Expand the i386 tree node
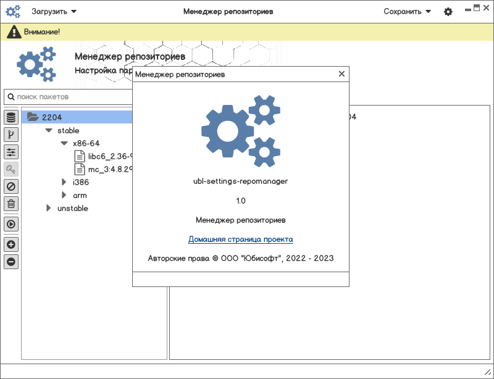494x379 pixels. 64,182
